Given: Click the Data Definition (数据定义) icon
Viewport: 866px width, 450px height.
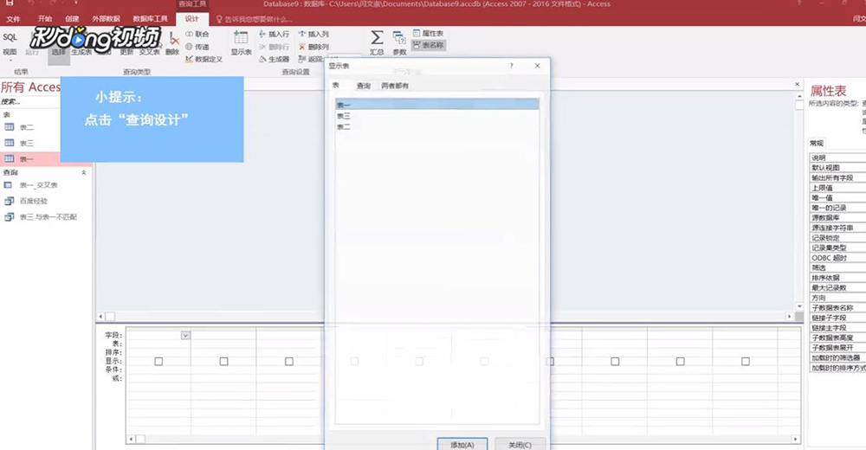Looking at the screenshot, I should pyautogui.click(x=204, y=59).
